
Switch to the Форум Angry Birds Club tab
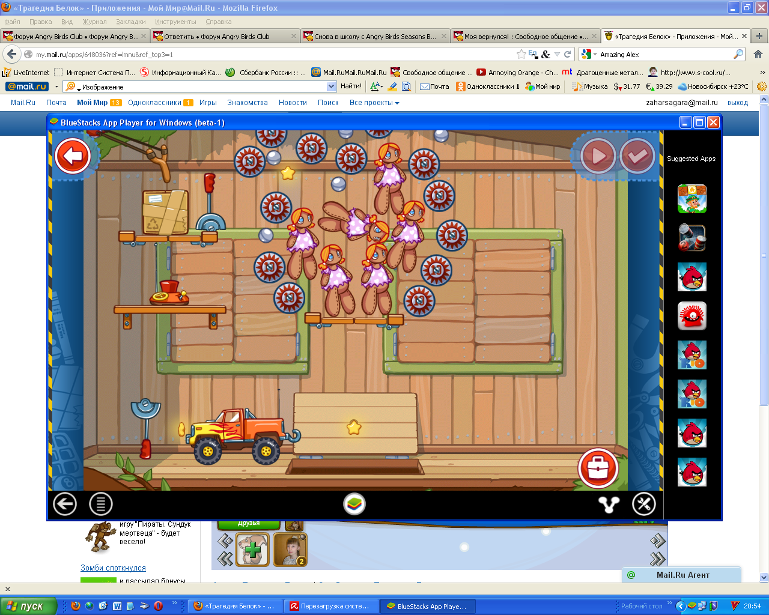[75, 36]
